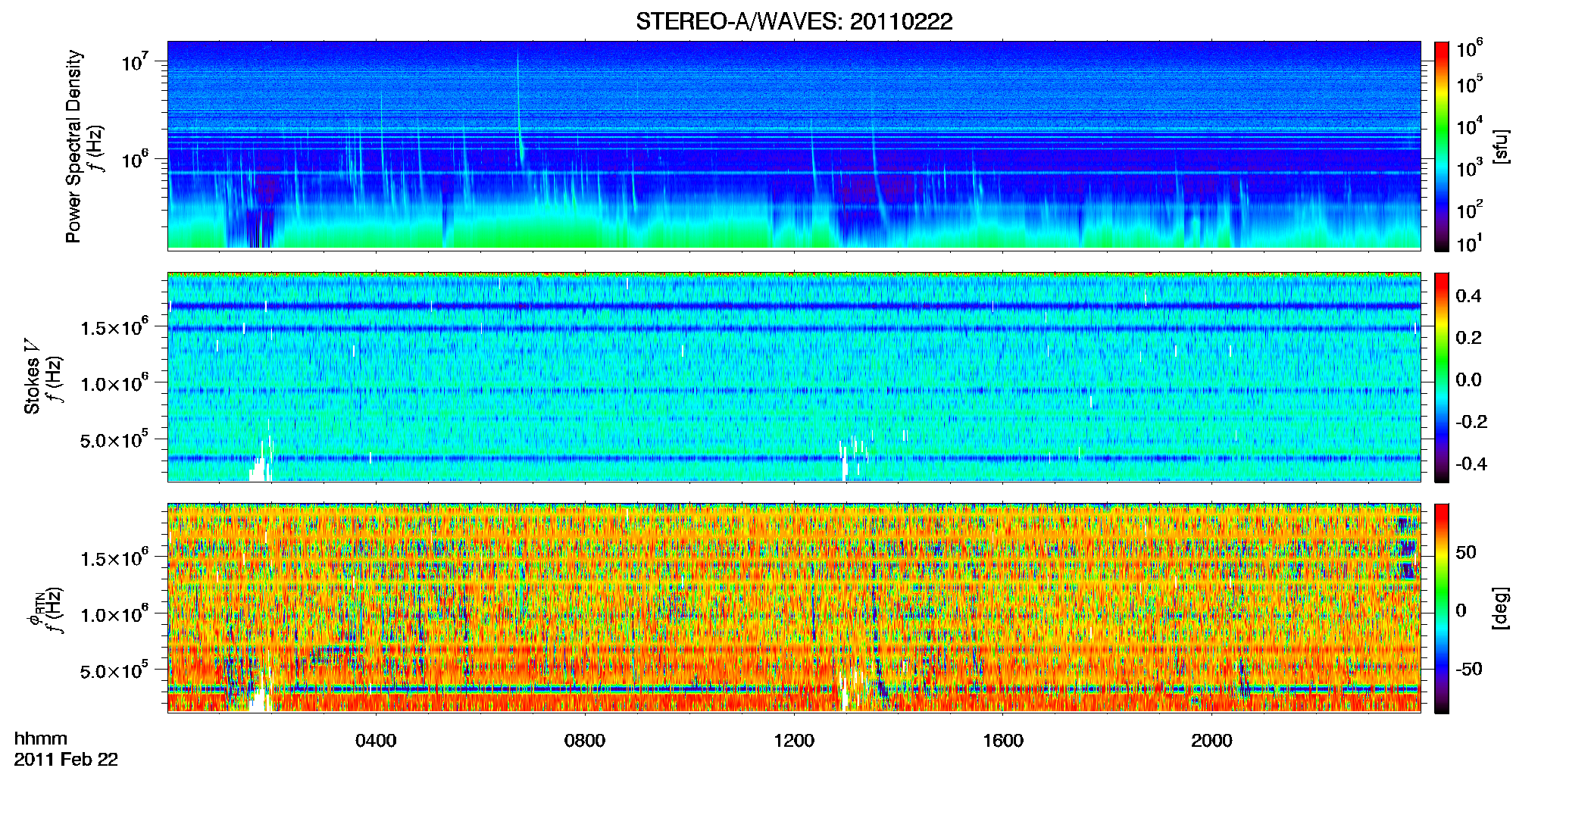The width and height of the screenshot is (1588, 818).
Task: Select the "2000" time tick label
Action: click(x=1211, y=741)
